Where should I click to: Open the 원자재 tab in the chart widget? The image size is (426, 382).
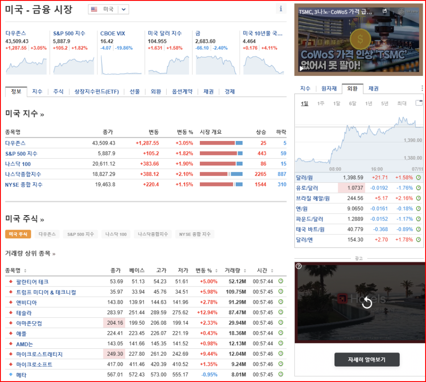pyautogui.click(x=329, y=89)
